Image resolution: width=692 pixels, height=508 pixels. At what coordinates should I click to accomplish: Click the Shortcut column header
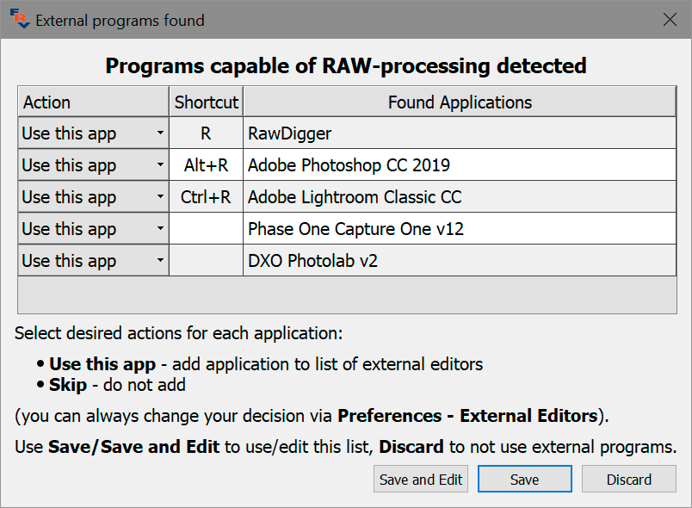coord(206,102)
